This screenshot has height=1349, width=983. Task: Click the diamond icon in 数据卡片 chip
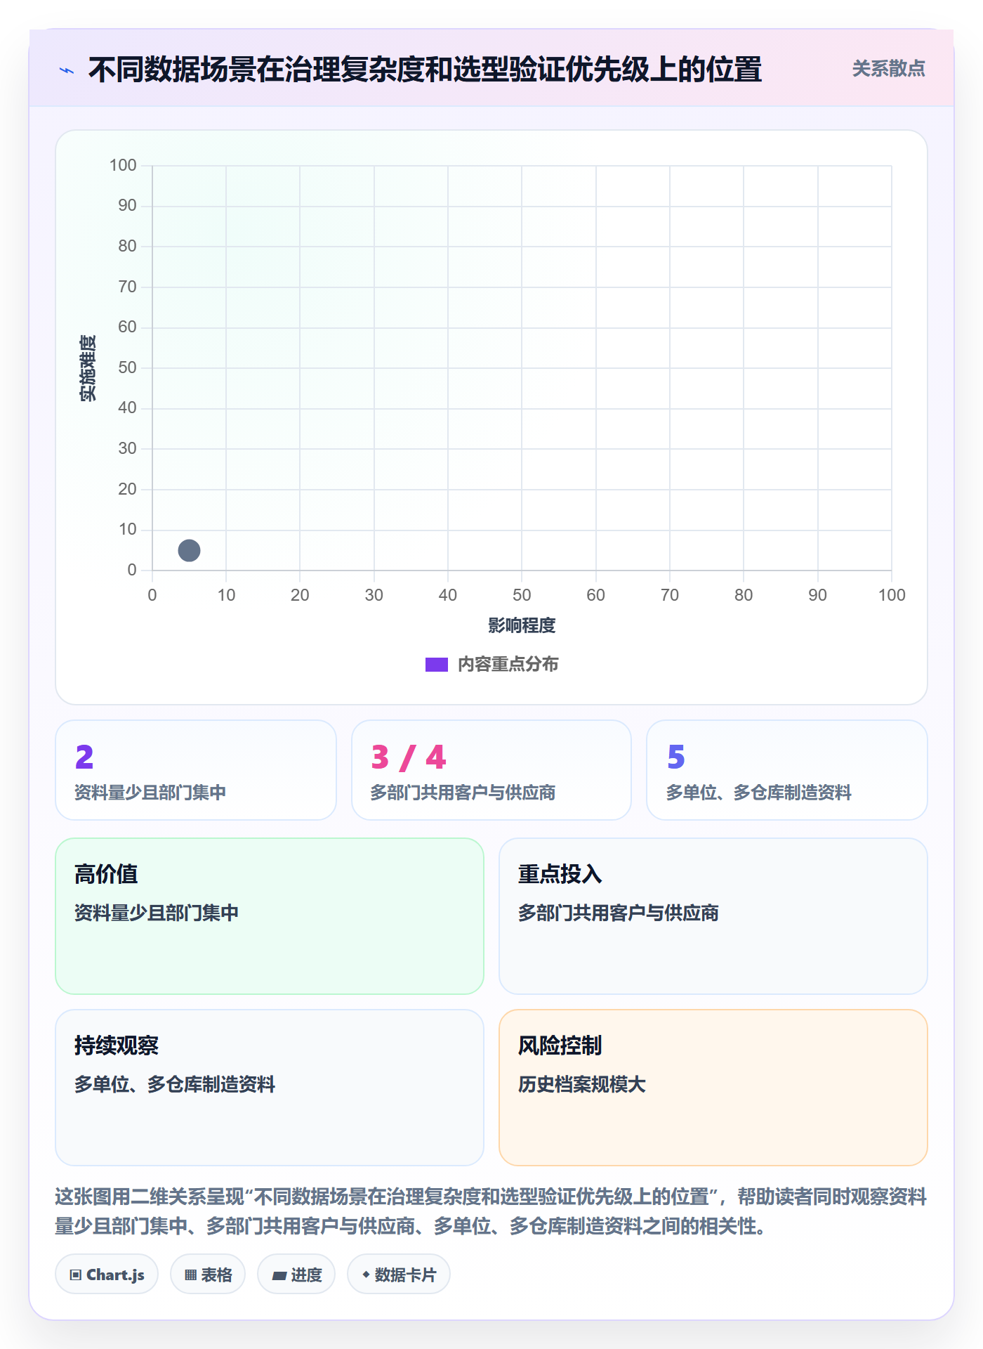(x=366, y=1275)
